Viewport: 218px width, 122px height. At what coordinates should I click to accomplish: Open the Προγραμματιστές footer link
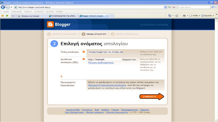[x=130, y=110]
